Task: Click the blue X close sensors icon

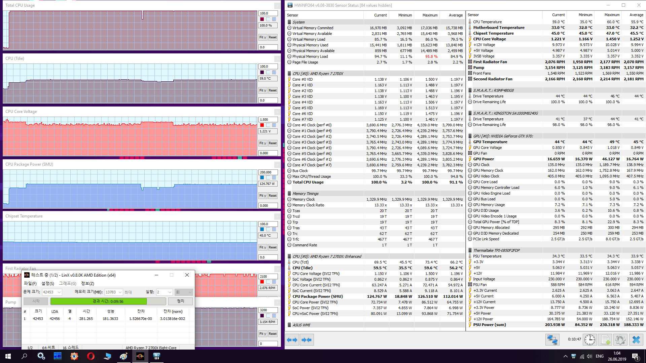Action: tap(636, 339)
